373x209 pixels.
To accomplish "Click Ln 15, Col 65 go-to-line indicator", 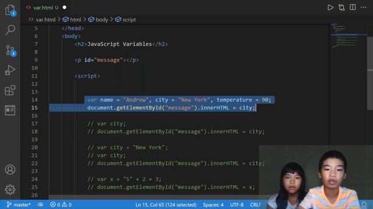I will 166,204.
